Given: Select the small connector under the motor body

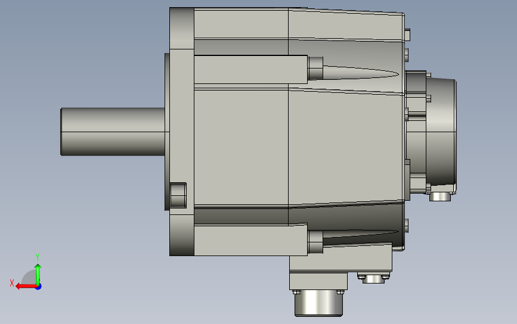Looking at the screenshot, I should click(373, 279).
